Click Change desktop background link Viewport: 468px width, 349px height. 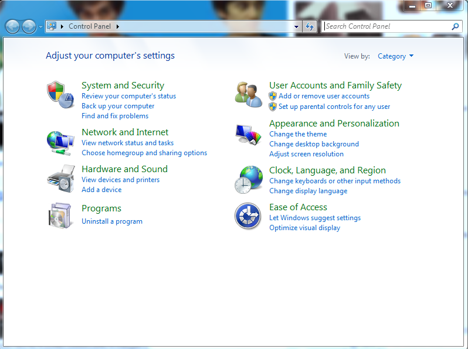click(314, 144)
